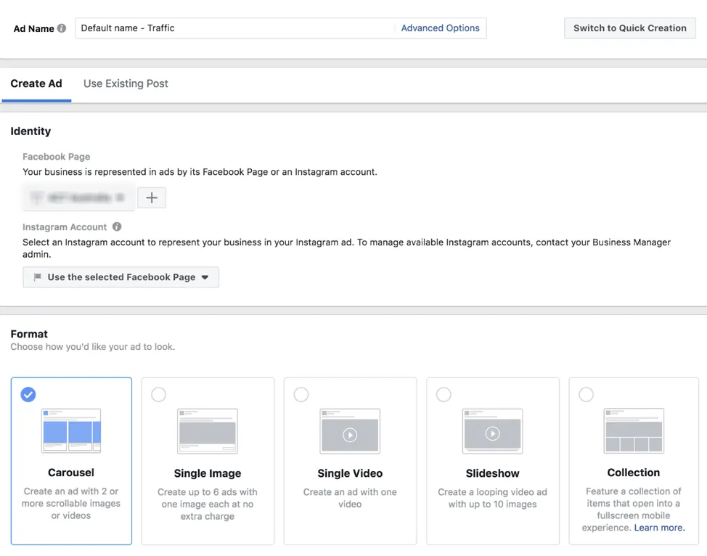
Task: Open the Ad Name info tooltip icon
Action: 62,28
